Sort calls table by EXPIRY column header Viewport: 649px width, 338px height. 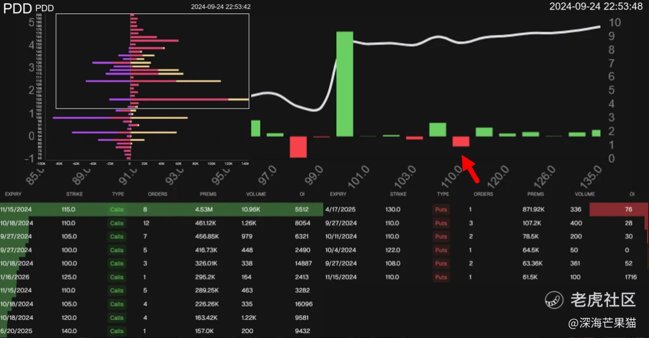[x=13, y=194]
